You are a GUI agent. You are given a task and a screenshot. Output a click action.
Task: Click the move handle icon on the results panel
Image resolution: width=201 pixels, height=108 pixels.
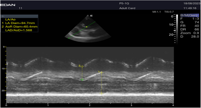(x=3, y=16)
